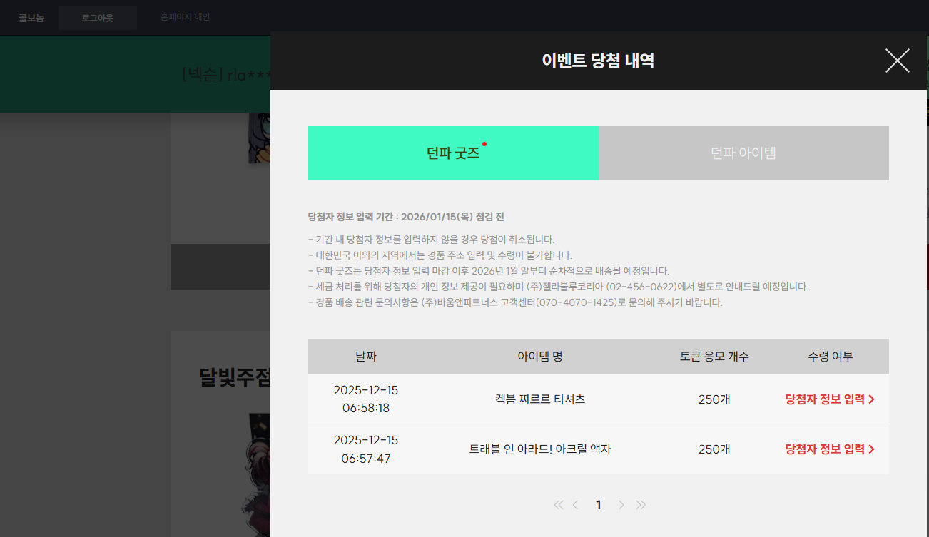
Task: Jump to last page with double-right chevron
Action: [x=641, y=505]
